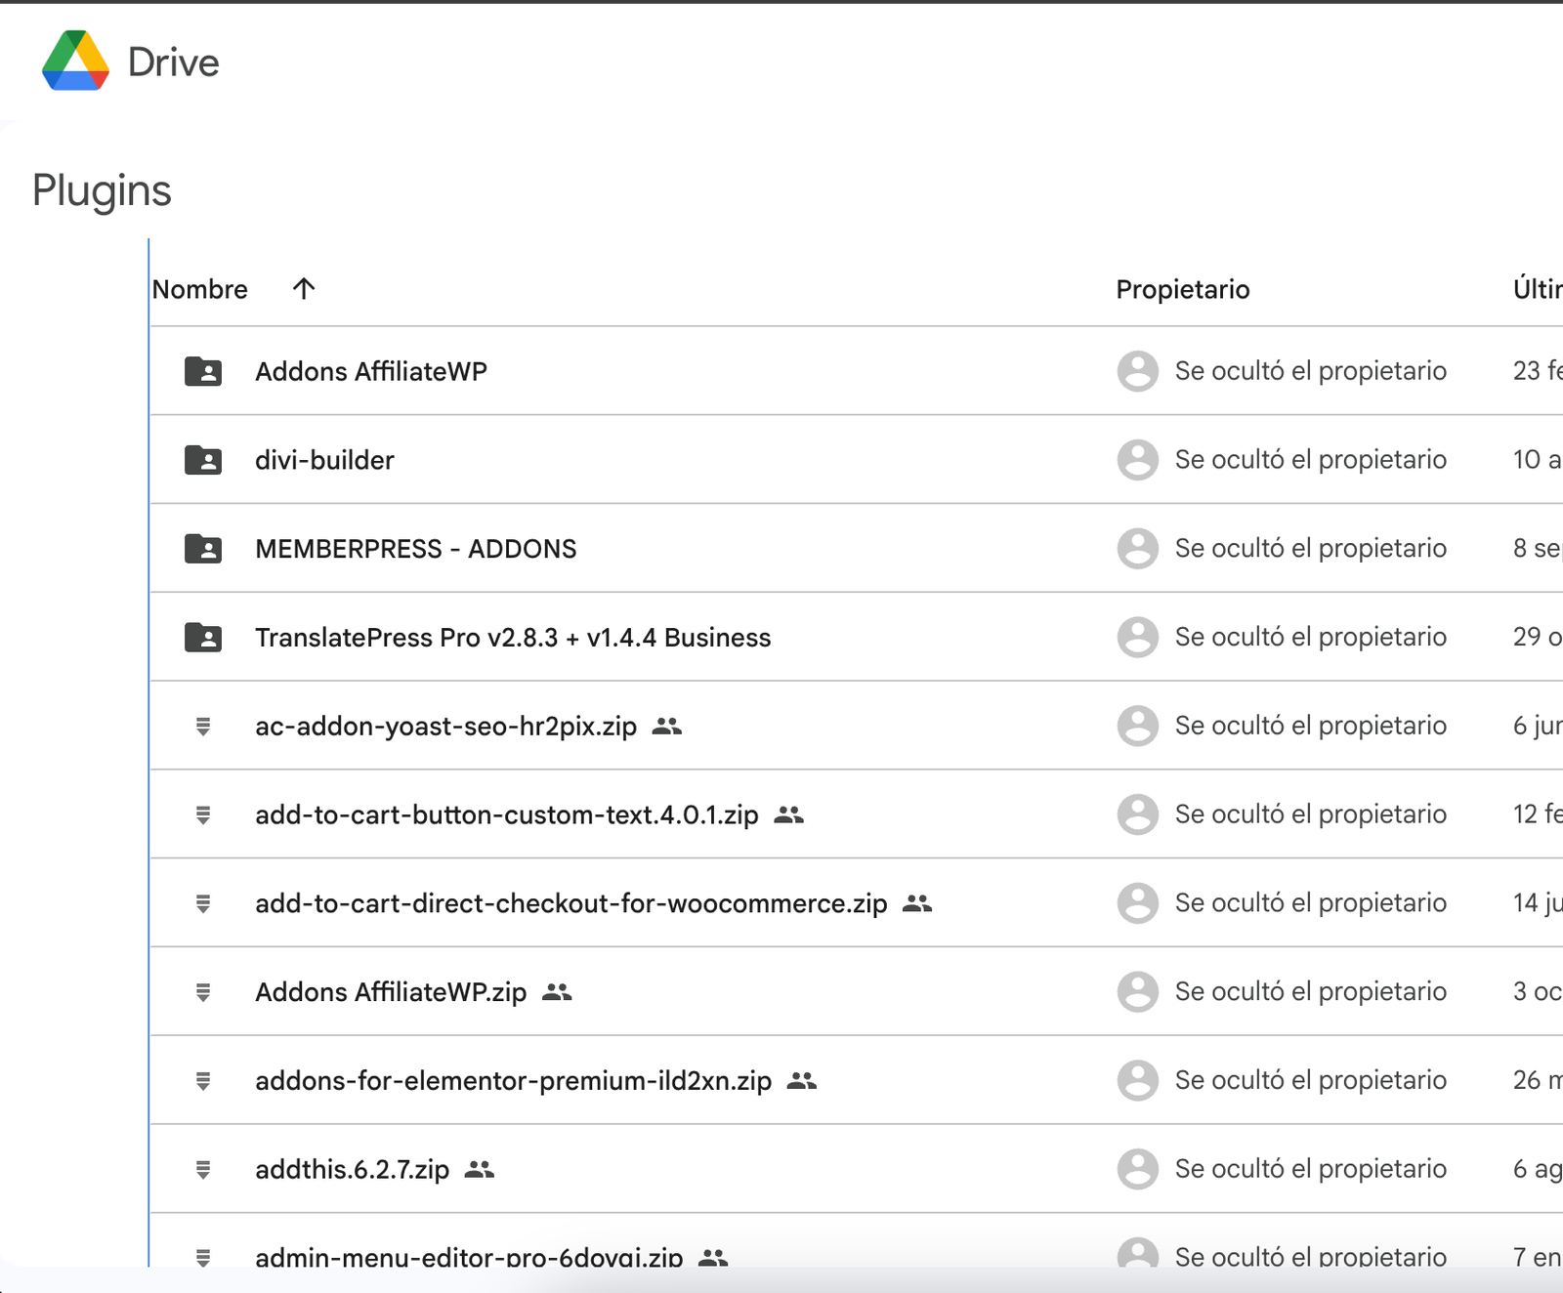Image resolution: width=1563 pixels, height=1293 pixels.
Task: Click 'Se ocultó el propietario' in MEMBERPRESS - ADDONS row
Action: pos(1311,549)
